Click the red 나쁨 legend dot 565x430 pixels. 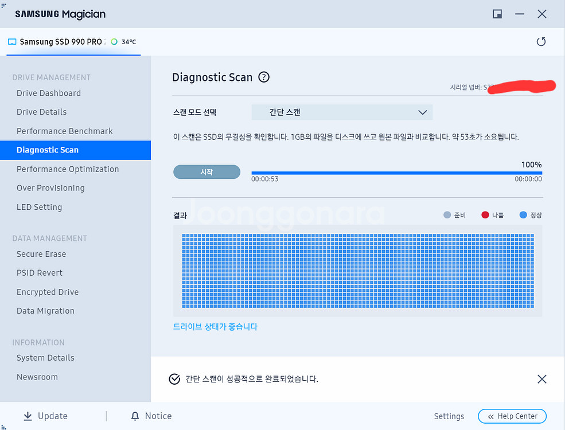[485, 215]
